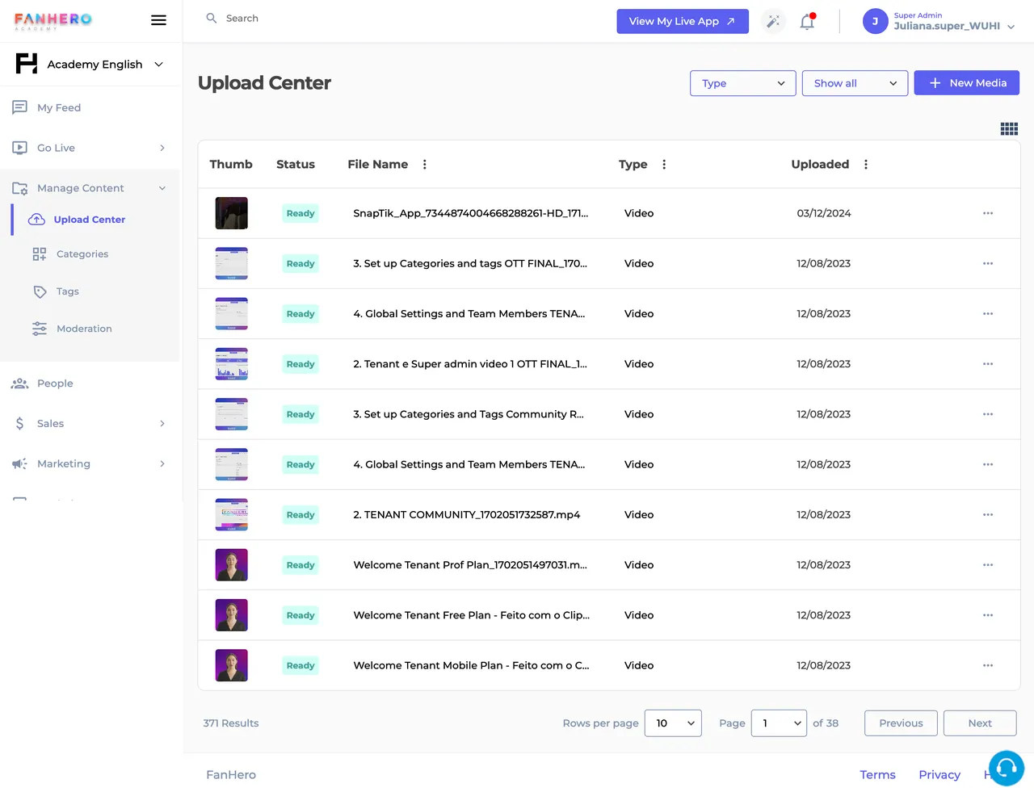Open the Show all filter dropdown
The height and width of the screenshot is (796, 1034).
point(855,83)
